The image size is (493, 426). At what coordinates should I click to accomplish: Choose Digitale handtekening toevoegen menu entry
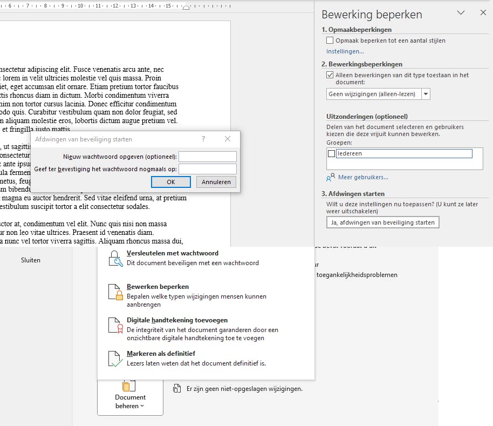coord(206,329)
